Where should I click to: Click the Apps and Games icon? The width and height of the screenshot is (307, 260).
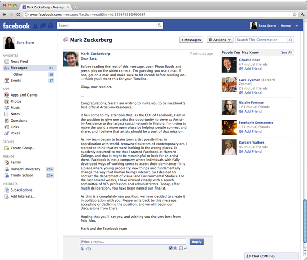[x=7, y=95]
